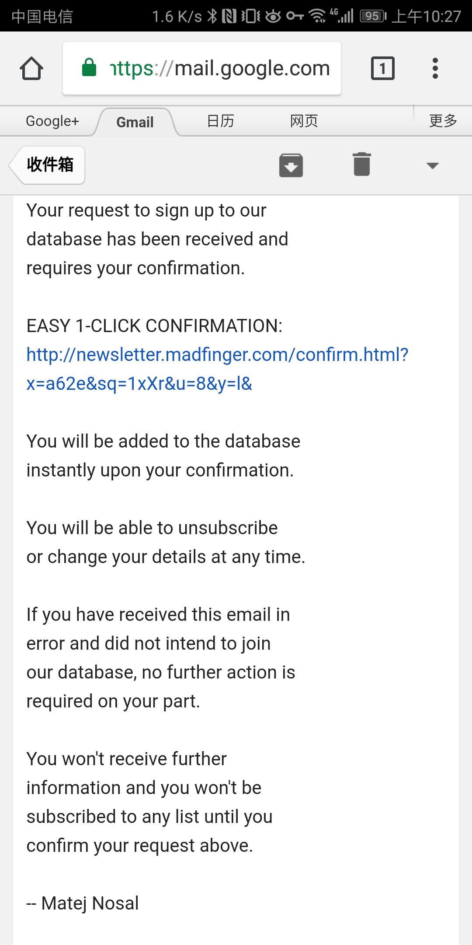Expand the 更多 more menu
This screenshot has width=472, height=945.
pos(443,121)
